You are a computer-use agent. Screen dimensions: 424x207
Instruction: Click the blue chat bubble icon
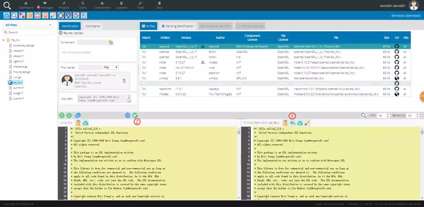(x=78, y=115)
